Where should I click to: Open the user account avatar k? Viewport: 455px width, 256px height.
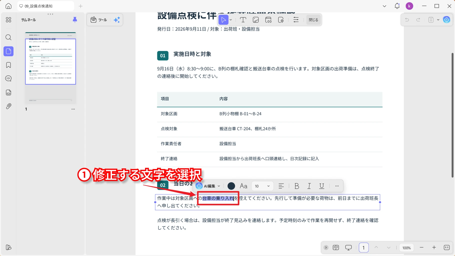409,6
